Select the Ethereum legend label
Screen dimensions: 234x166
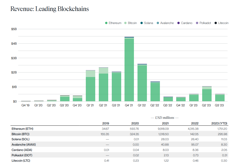pos(115,23)
